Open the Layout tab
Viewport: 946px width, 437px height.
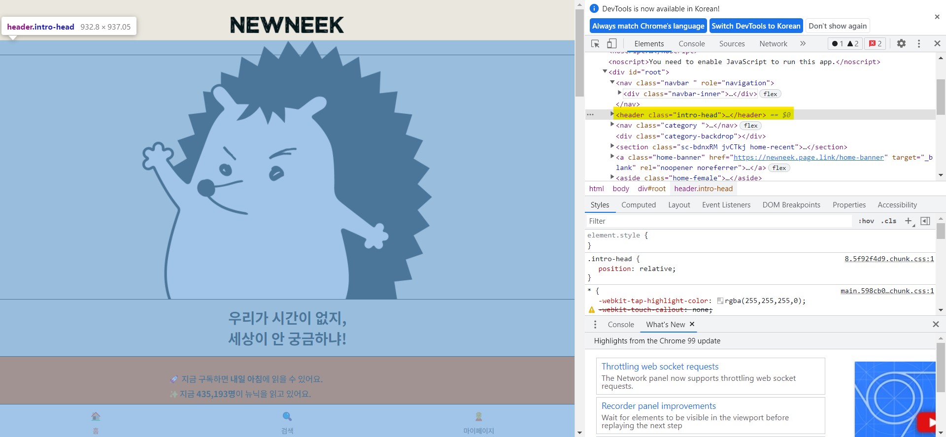(x=679, y=205)
